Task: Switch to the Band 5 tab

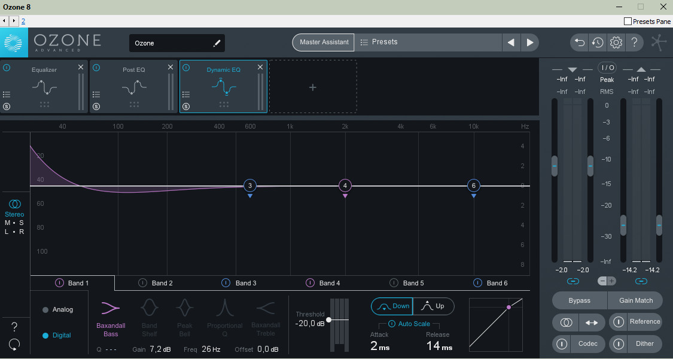Action: (x=407, y=283)
